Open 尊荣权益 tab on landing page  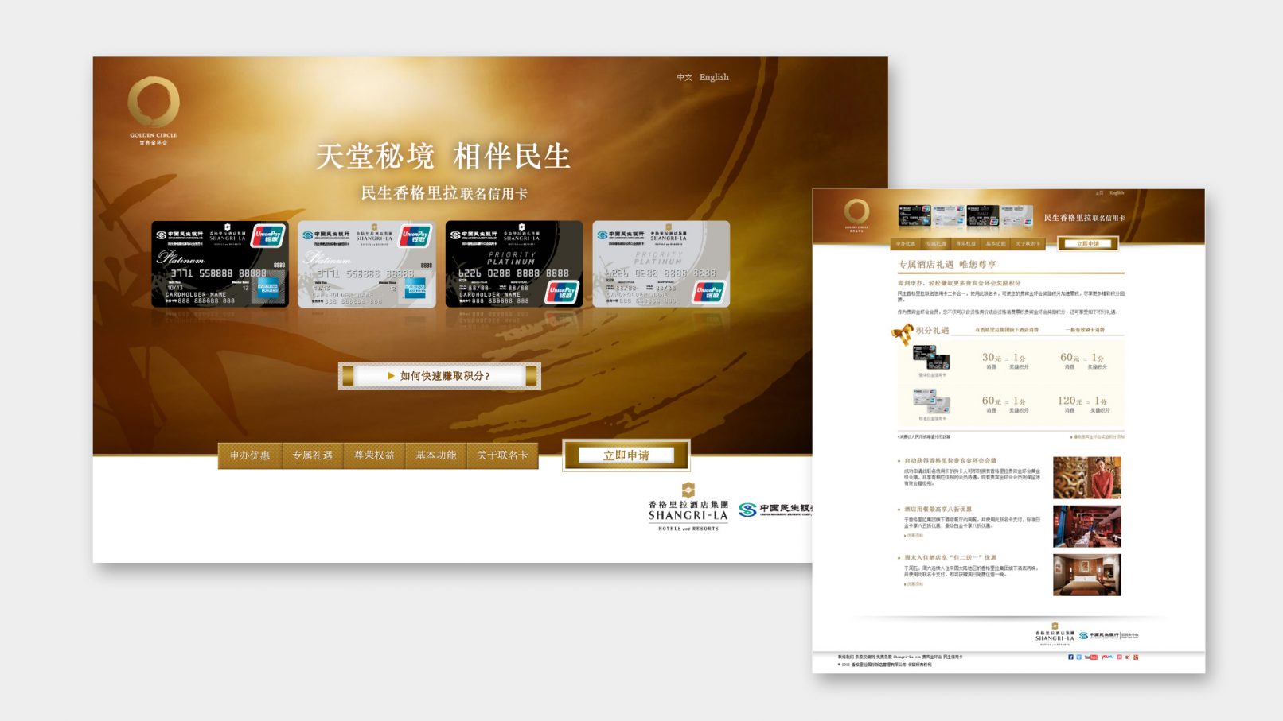pos(374,455)
